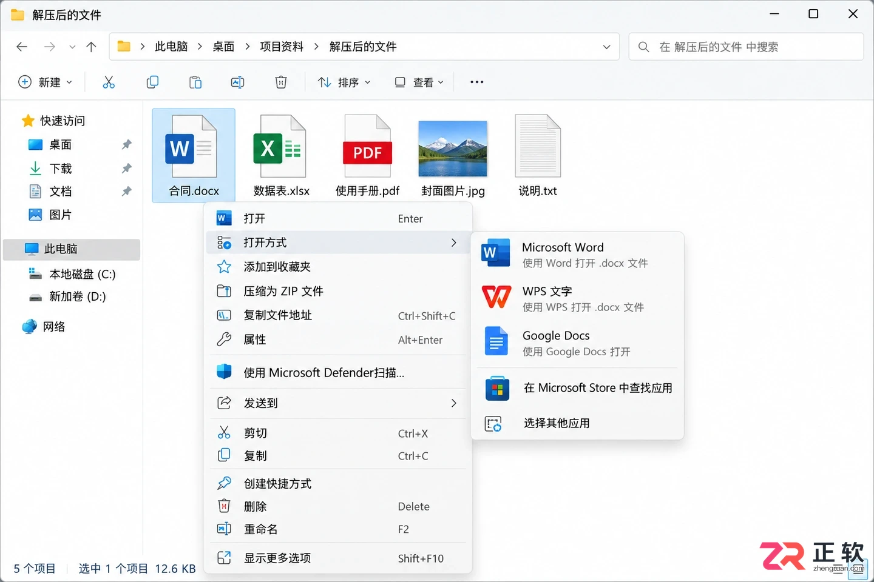Select the 说明.txt text file
The width and height of the screenshot is (874, 582).
[x=538, y=156]
